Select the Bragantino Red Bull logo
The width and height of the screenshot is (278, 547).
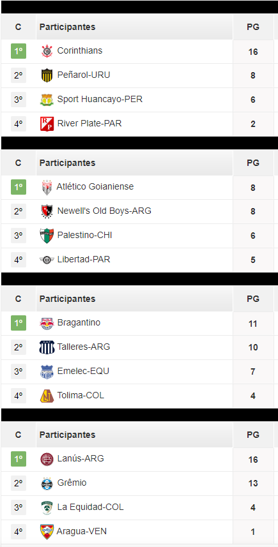47,324
